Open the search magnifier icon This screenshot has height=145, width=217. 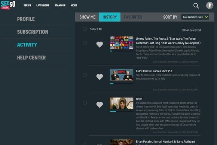coord(196,6)
